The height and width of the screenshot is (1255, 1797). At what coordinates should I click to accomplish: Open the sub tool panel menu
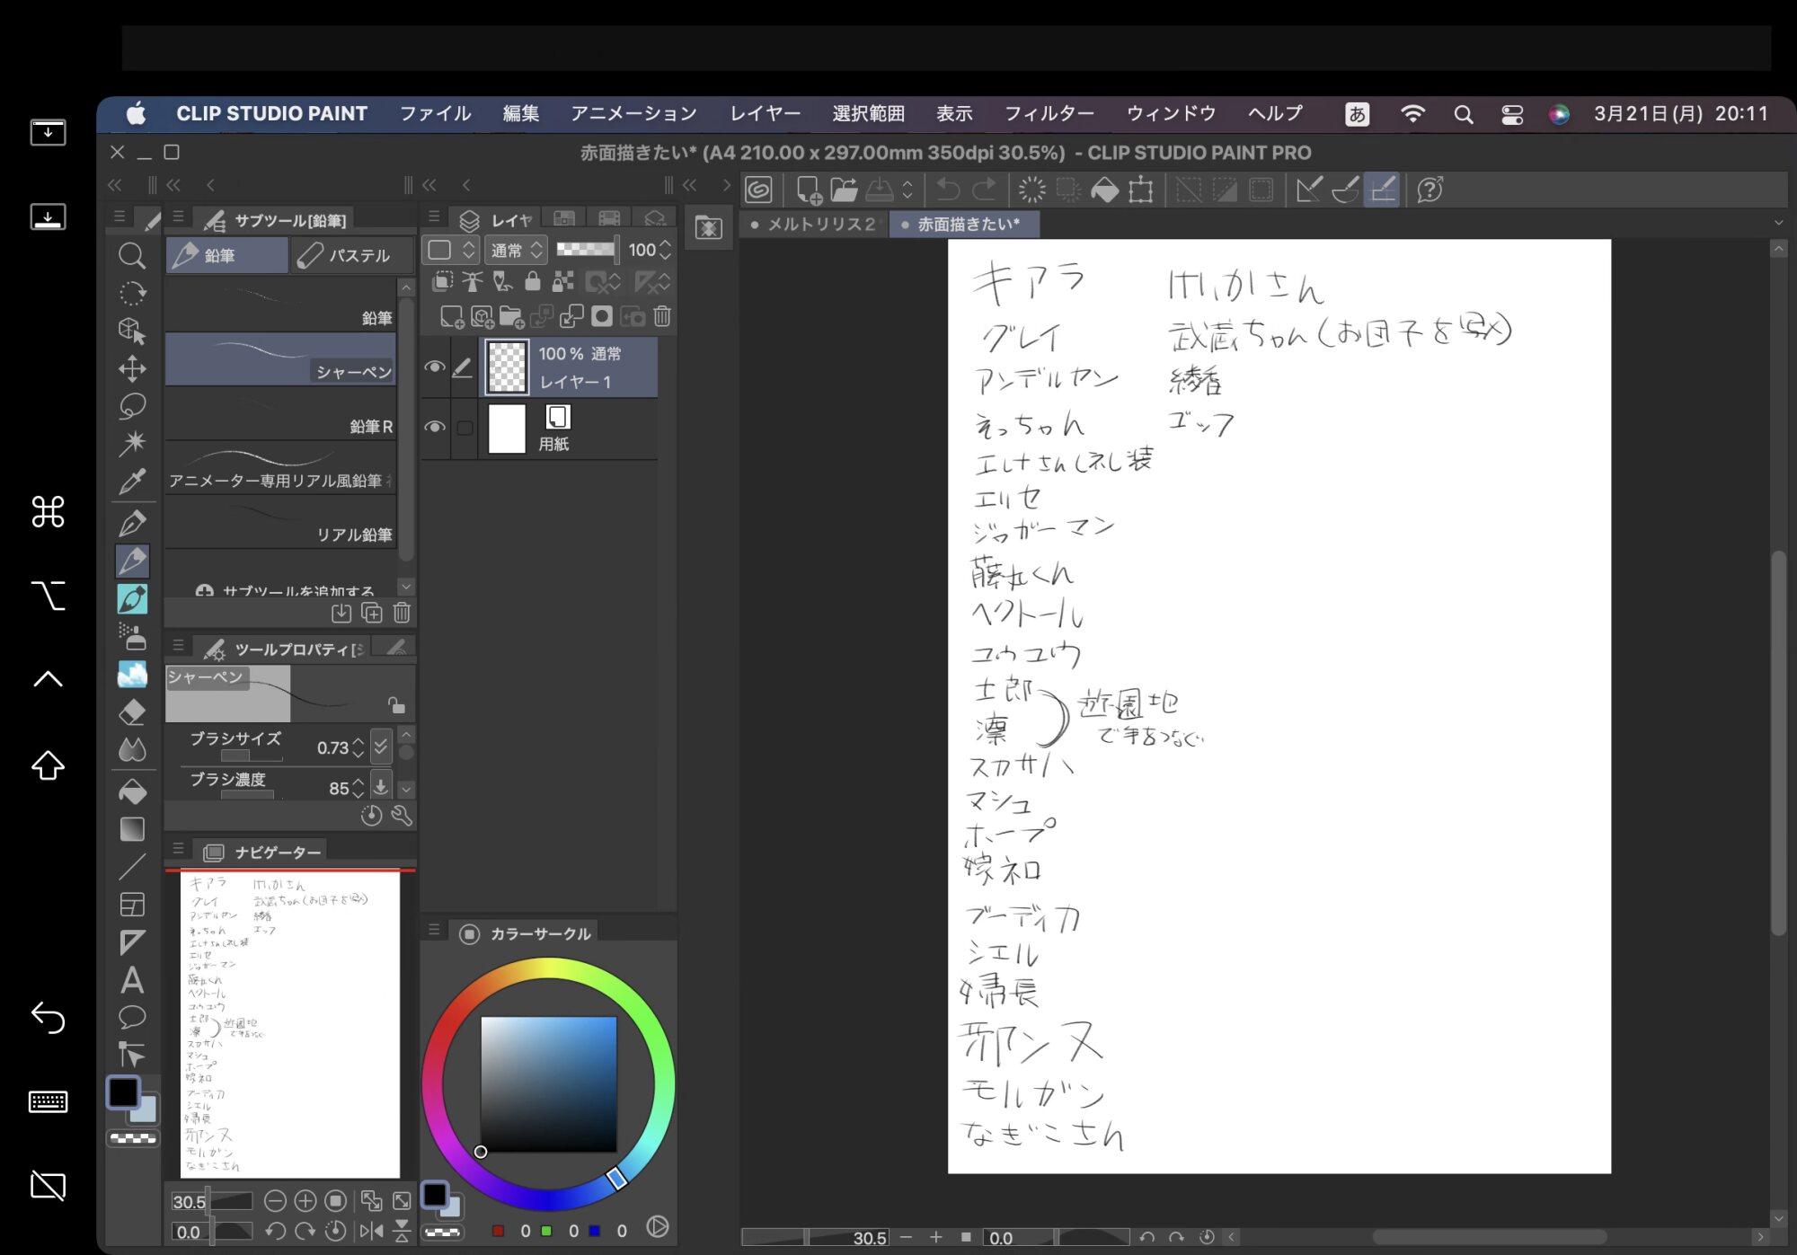(178, 217)
